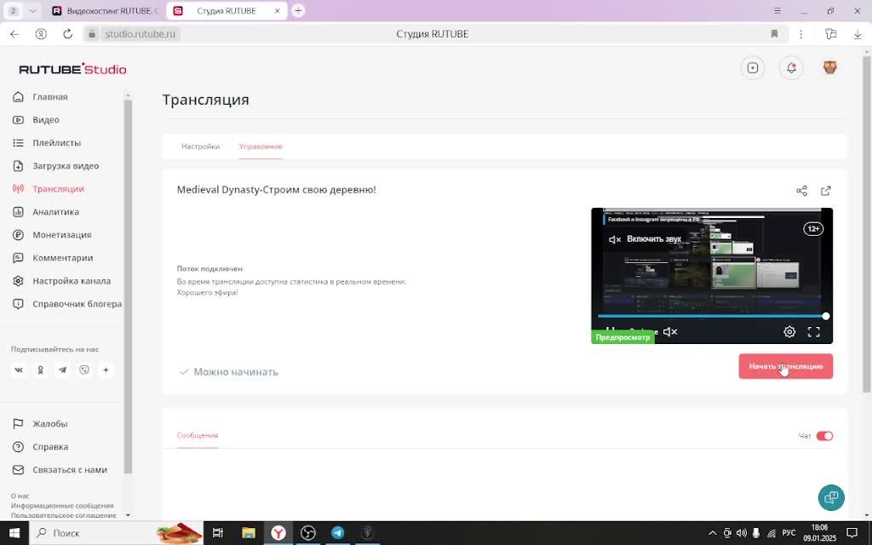Open the Viber social link icon

(84, 370)
